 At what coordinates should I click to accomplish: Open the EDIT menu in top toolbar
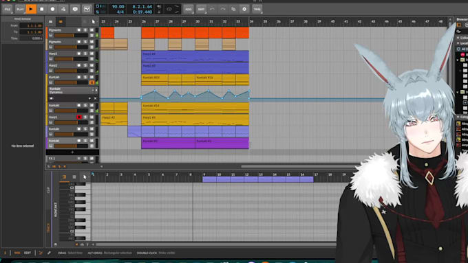[x=202, y=9]
